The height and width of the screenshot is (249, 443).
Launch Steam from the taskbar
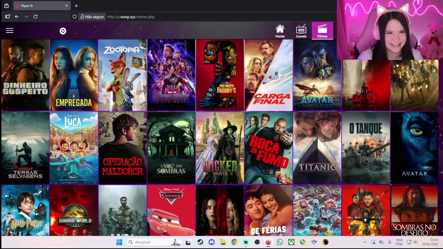200,242
